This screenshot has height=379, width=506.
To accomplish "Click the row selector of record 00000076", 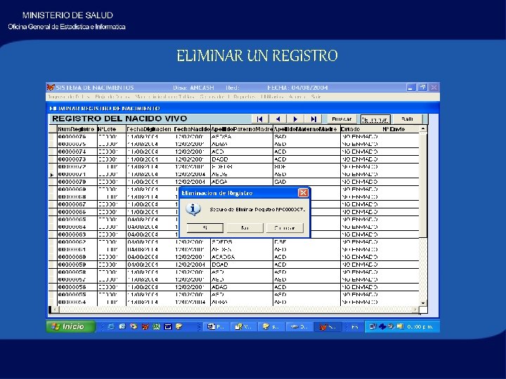I will point(53,137).
